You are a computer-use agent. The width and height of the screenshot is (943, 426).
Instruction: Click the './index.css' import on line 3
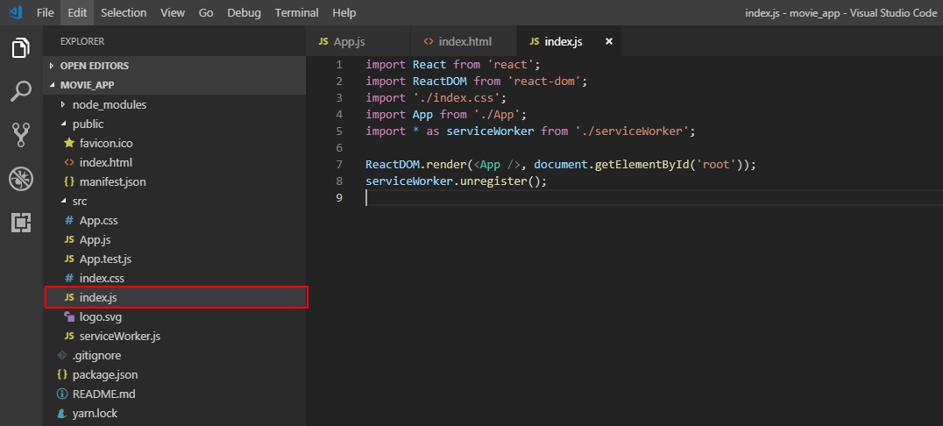point(458,97)
